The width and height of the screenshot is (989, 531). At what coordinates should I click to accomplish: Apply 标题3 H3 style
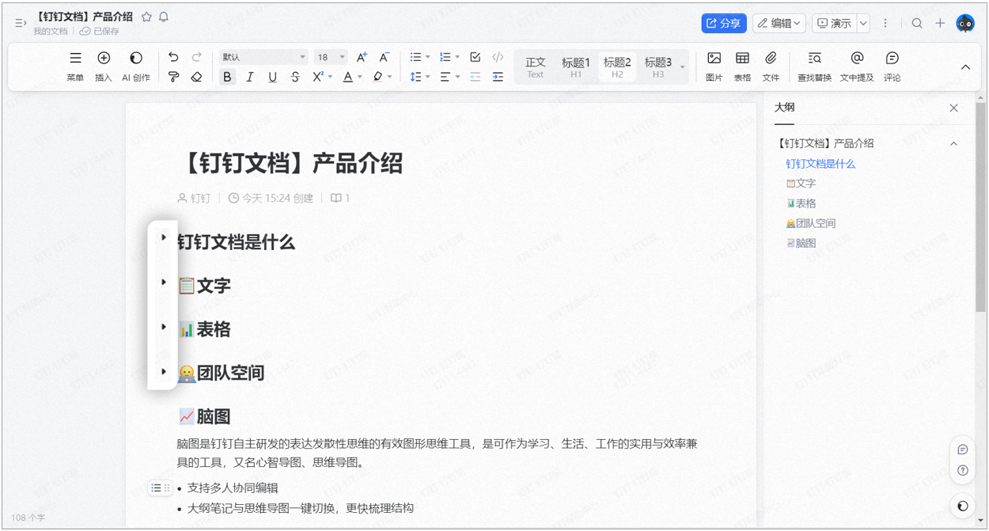pos(658,67)
